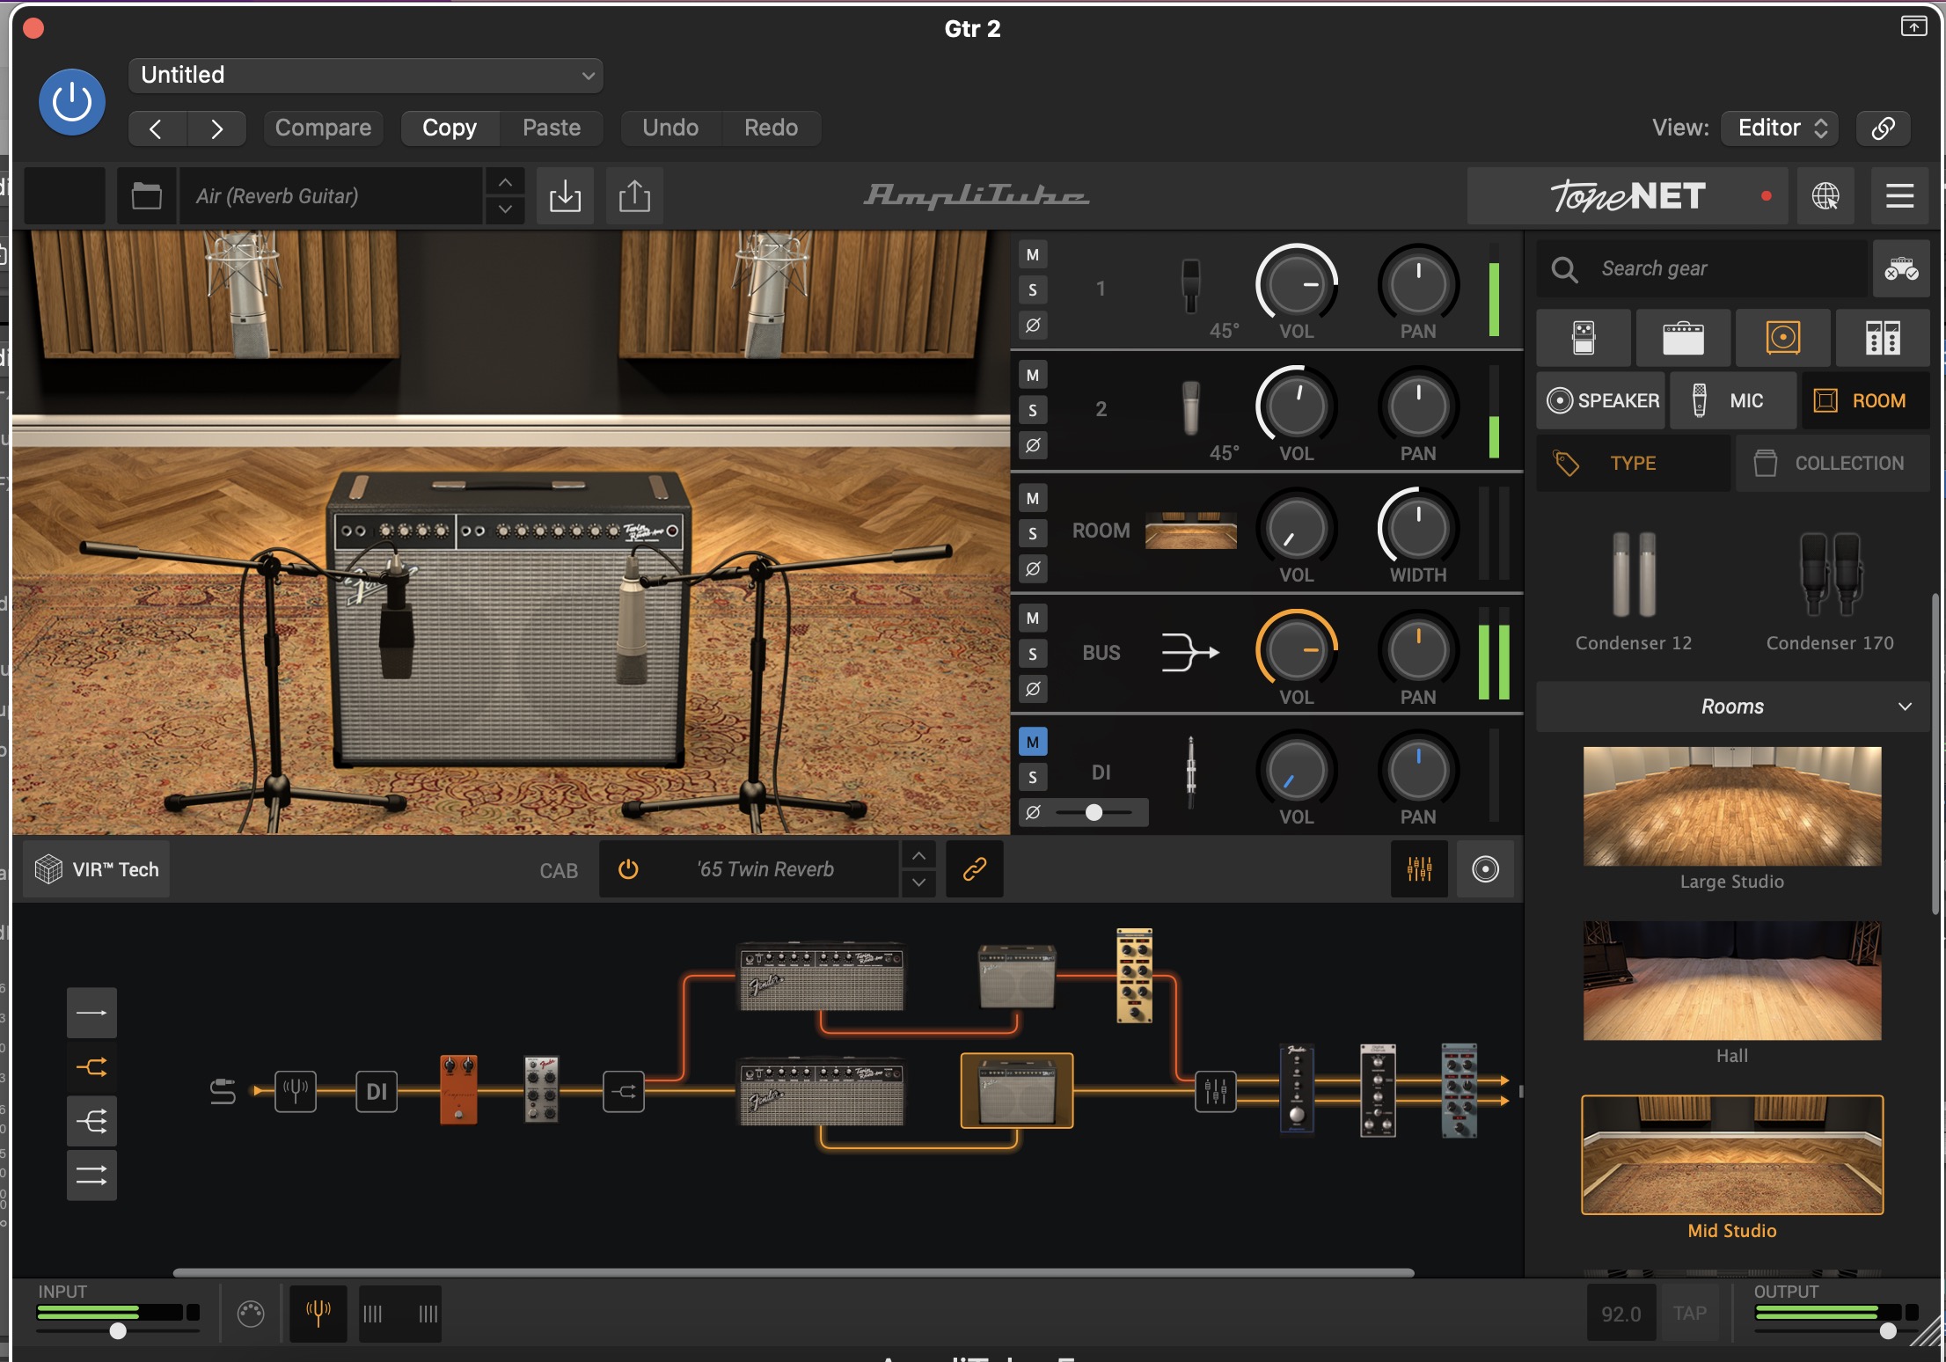The image size is (1946, 1362).
Task: Switch to the ROOM tab
Action: [1866, 400]
